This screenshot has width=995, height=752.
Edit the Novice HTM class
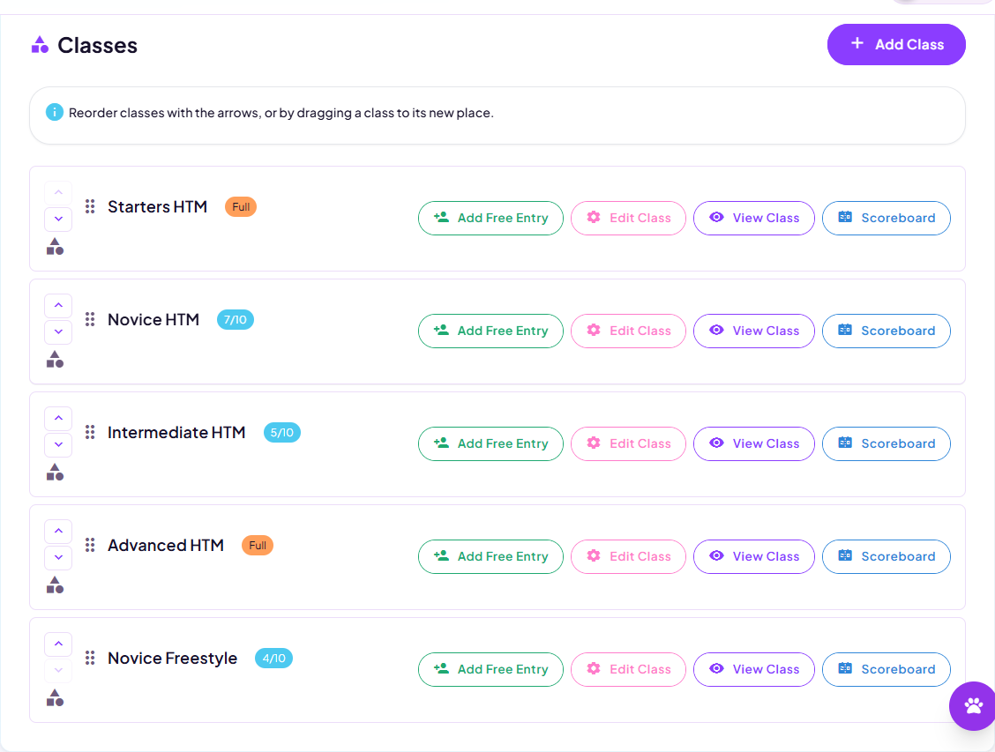click(x=628, y=331)
